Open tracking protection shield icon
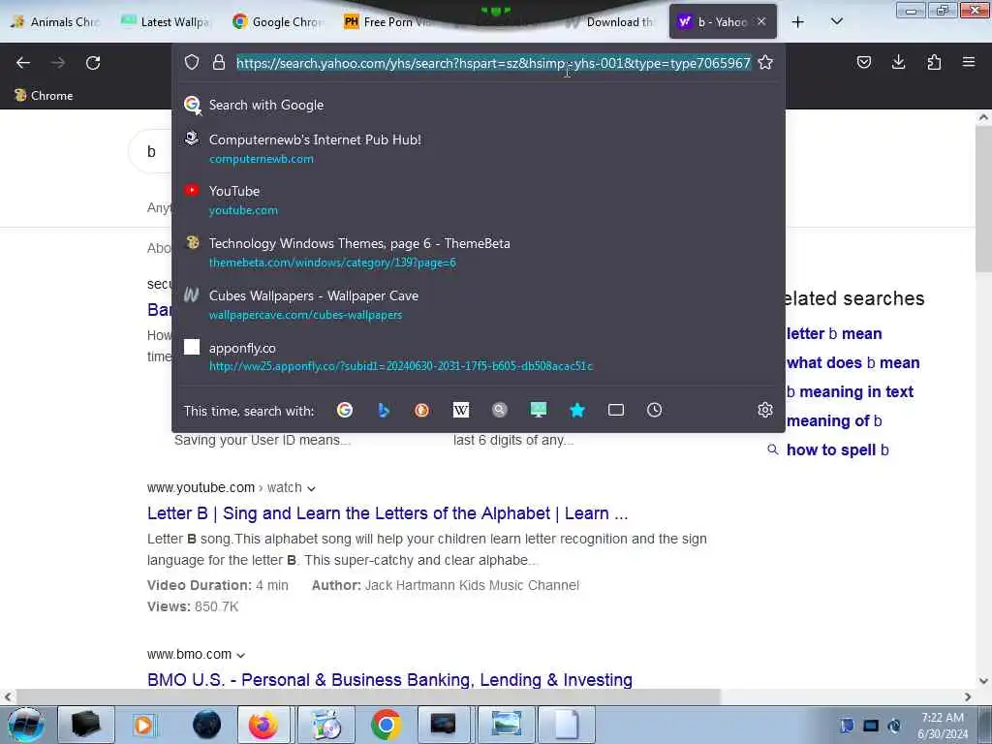The height and width of the screenshot is (744, 992). [192, 63]
